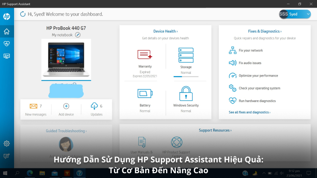
Task: Open the monitor support sidebar icon
Action: 7,56
